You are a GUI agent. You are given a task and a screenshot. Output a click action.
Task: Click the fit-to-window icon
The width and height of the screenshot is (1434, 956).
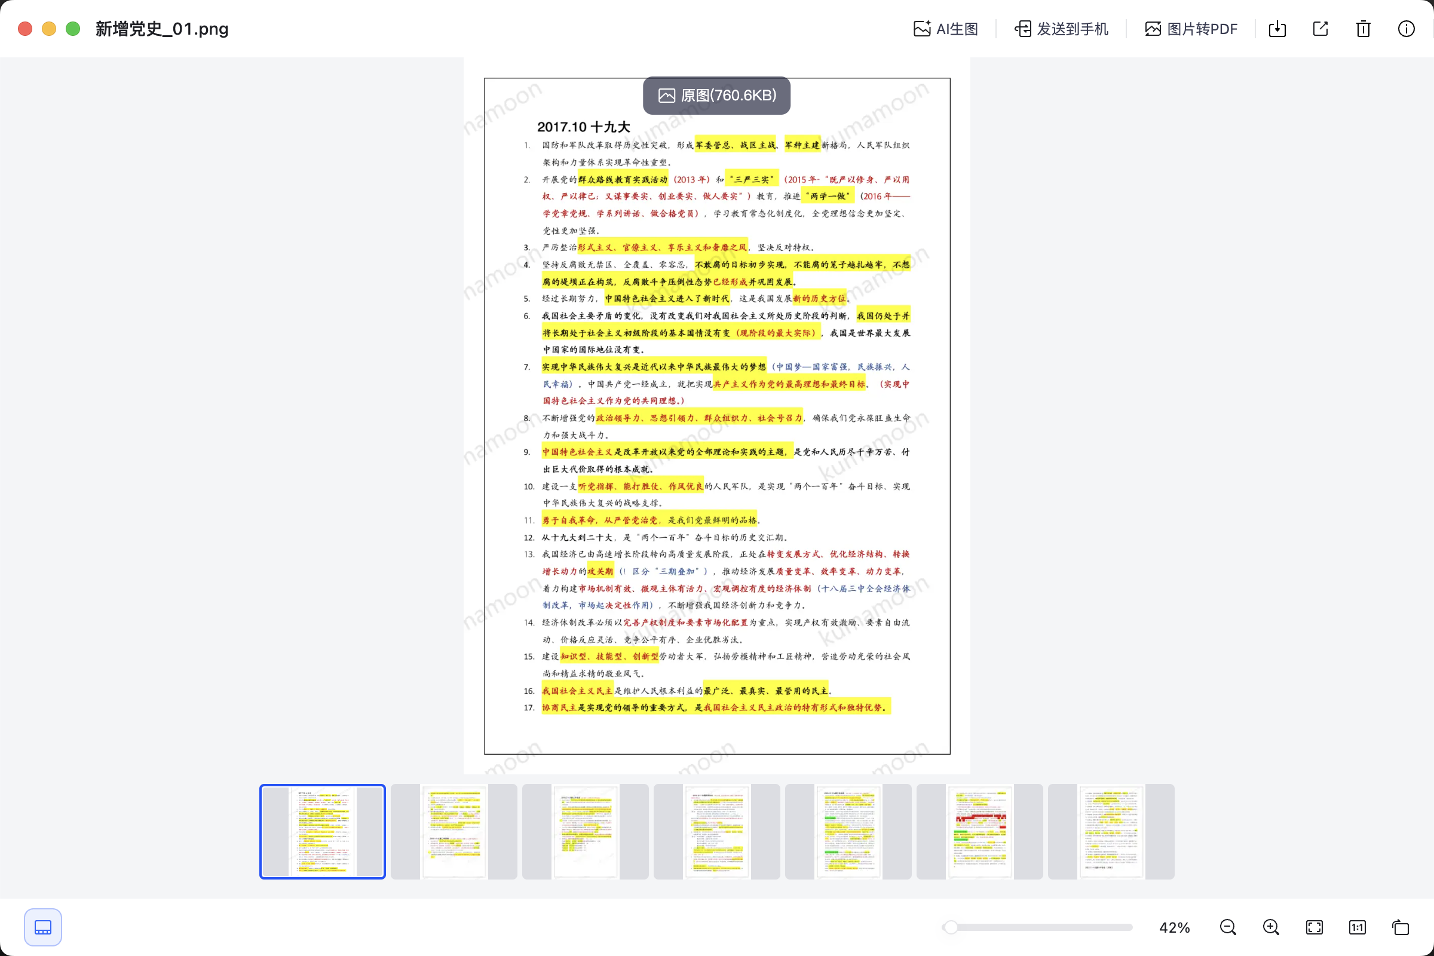click(x=1314, y=927)
